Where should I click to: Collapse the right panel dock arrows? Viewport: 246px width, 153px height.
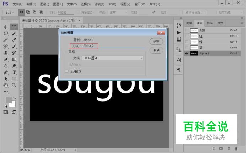(x=242, y=18)
